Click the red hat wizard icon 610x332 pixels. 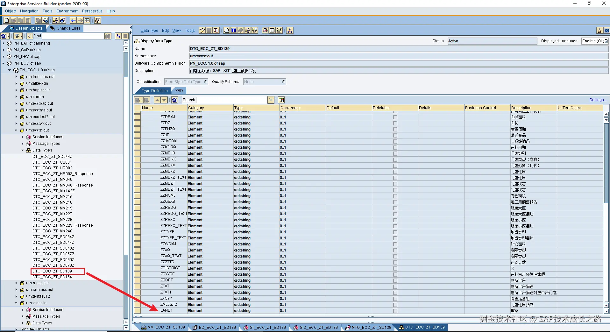coord(265,31)
